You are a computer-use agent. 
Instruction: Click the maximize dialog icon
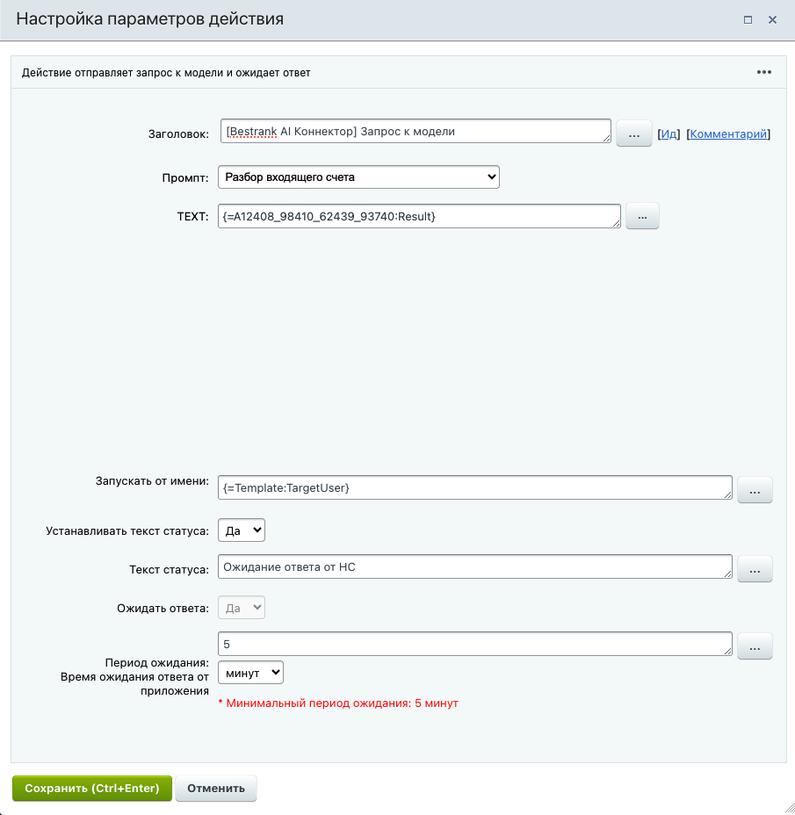748,19
